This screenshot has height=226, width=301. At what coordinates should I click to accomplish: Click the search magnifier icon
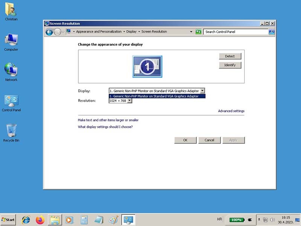pyautogui.click(x=271, y=32)
